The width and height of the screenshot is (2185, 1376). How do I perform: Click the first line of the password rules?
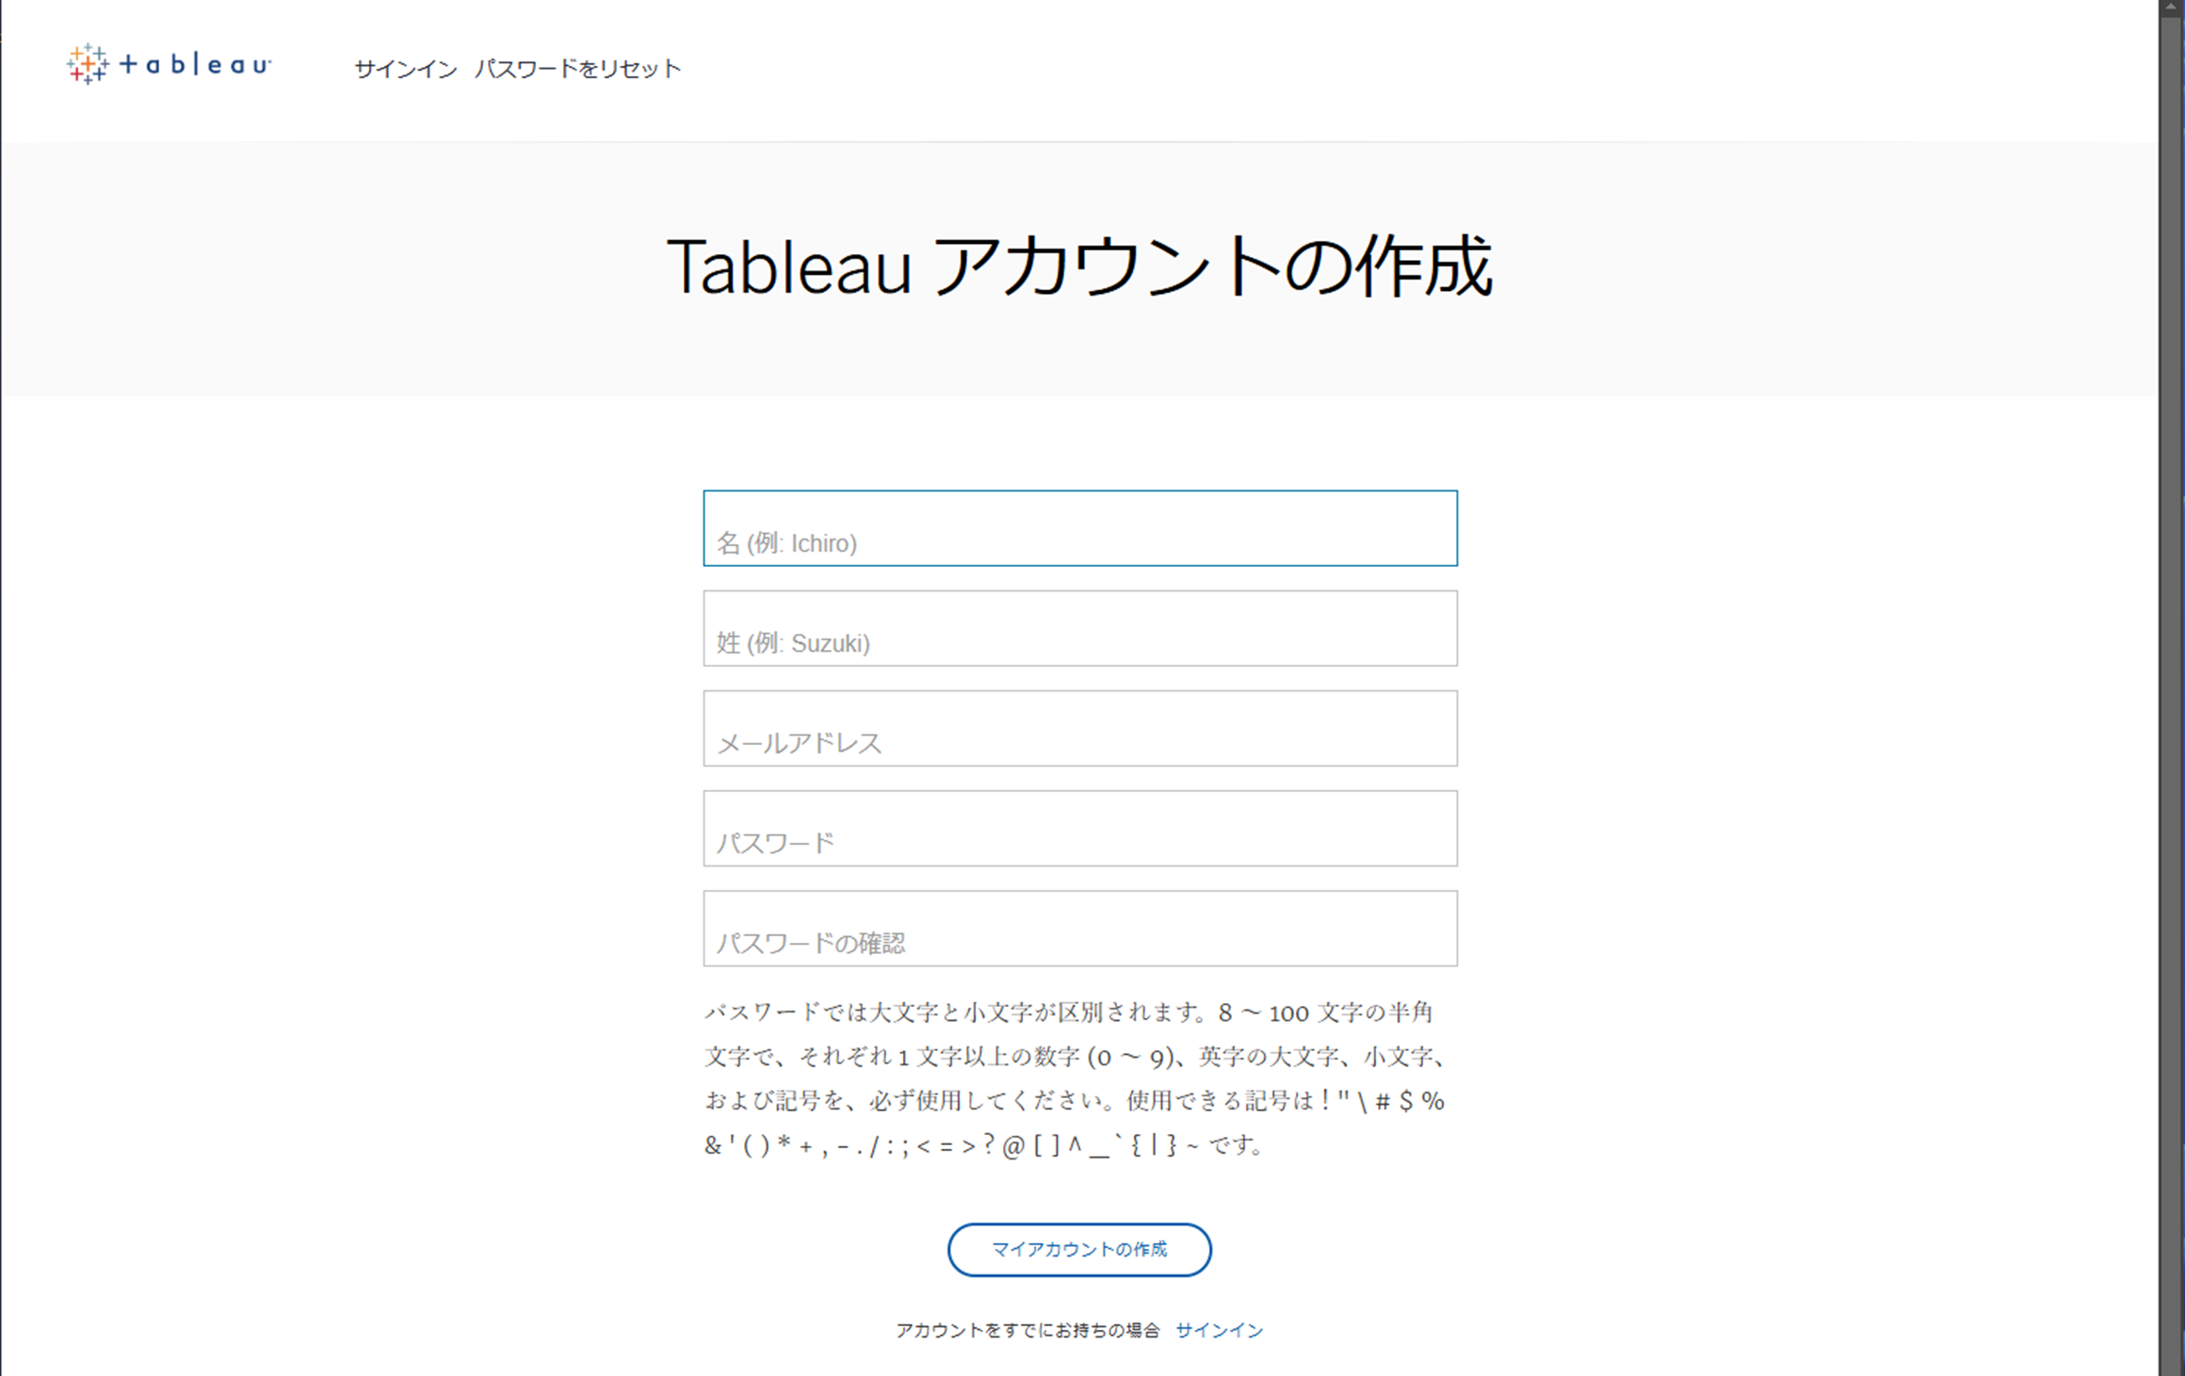[x=1068, y=1012]
